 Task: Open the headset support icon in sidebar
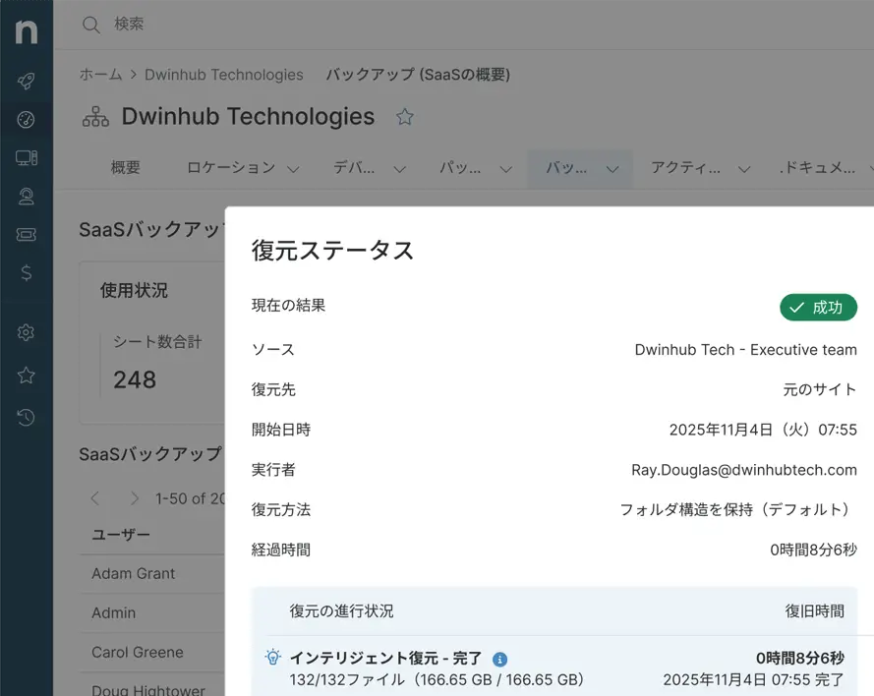(x=26, y=197)
